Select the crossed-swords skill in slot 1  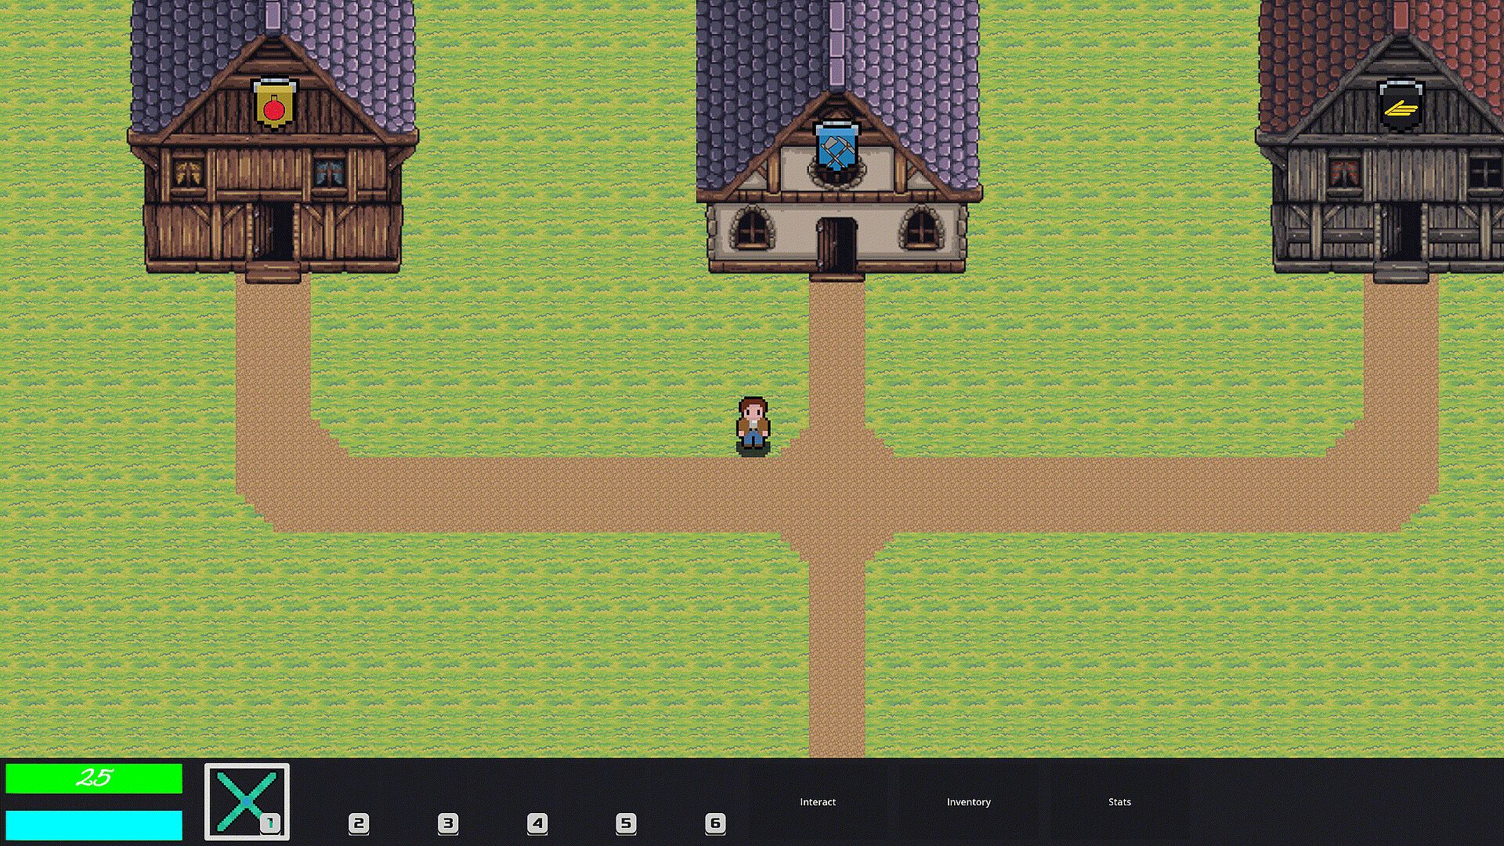tap(247, 801)
